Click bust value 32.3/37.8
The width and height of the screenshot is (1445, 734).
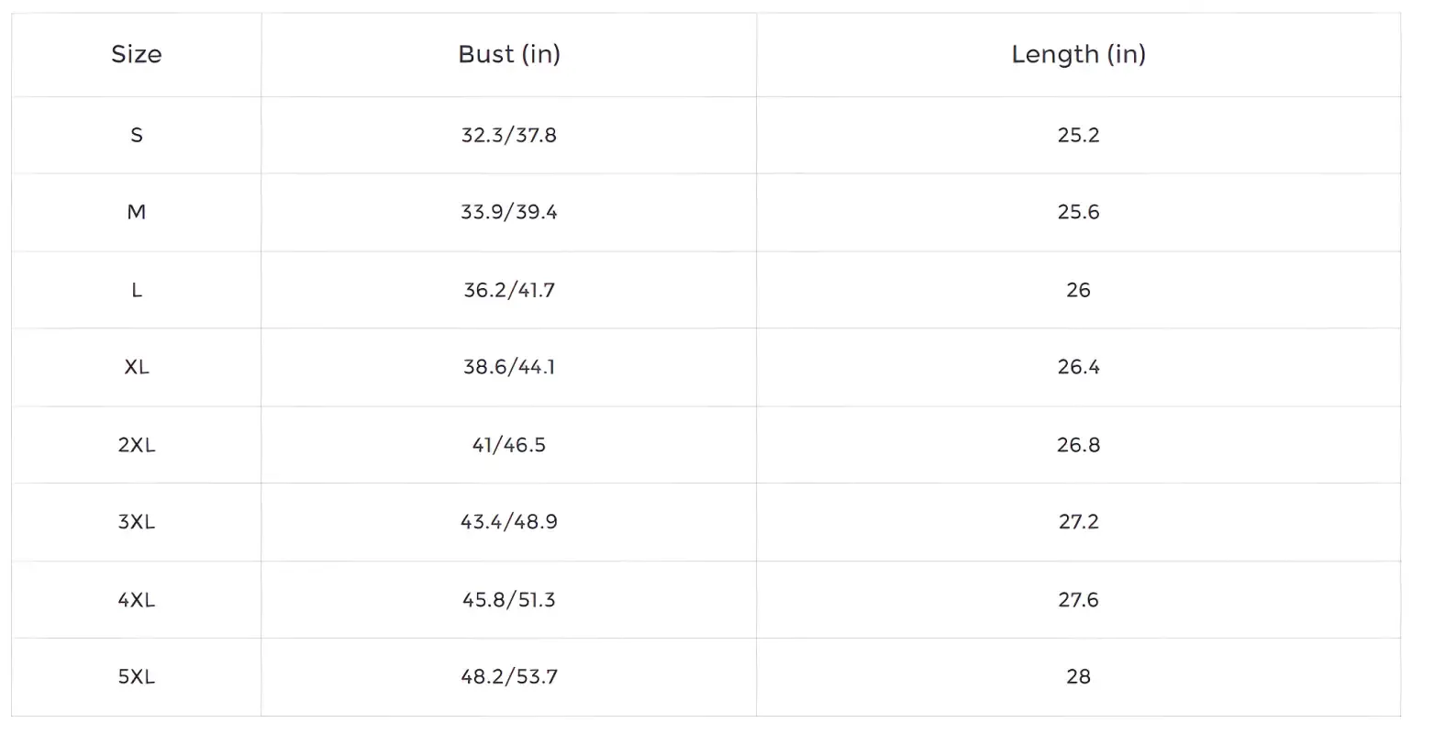coord(509,135)
